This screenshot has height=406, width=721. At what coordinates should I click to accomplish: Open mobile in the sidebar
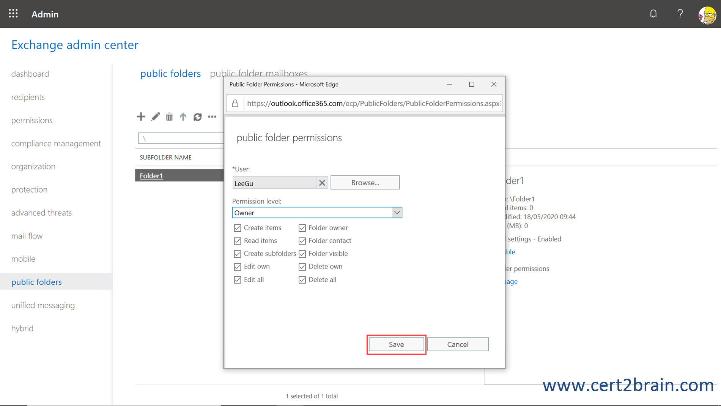(23, 259)
